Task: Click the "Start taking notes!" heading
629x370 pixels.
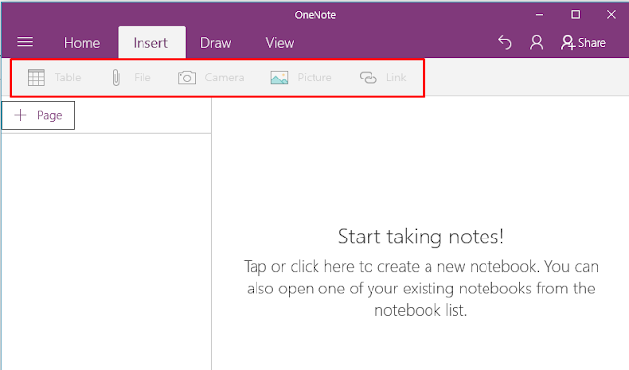Action: [x=421, y=237]
